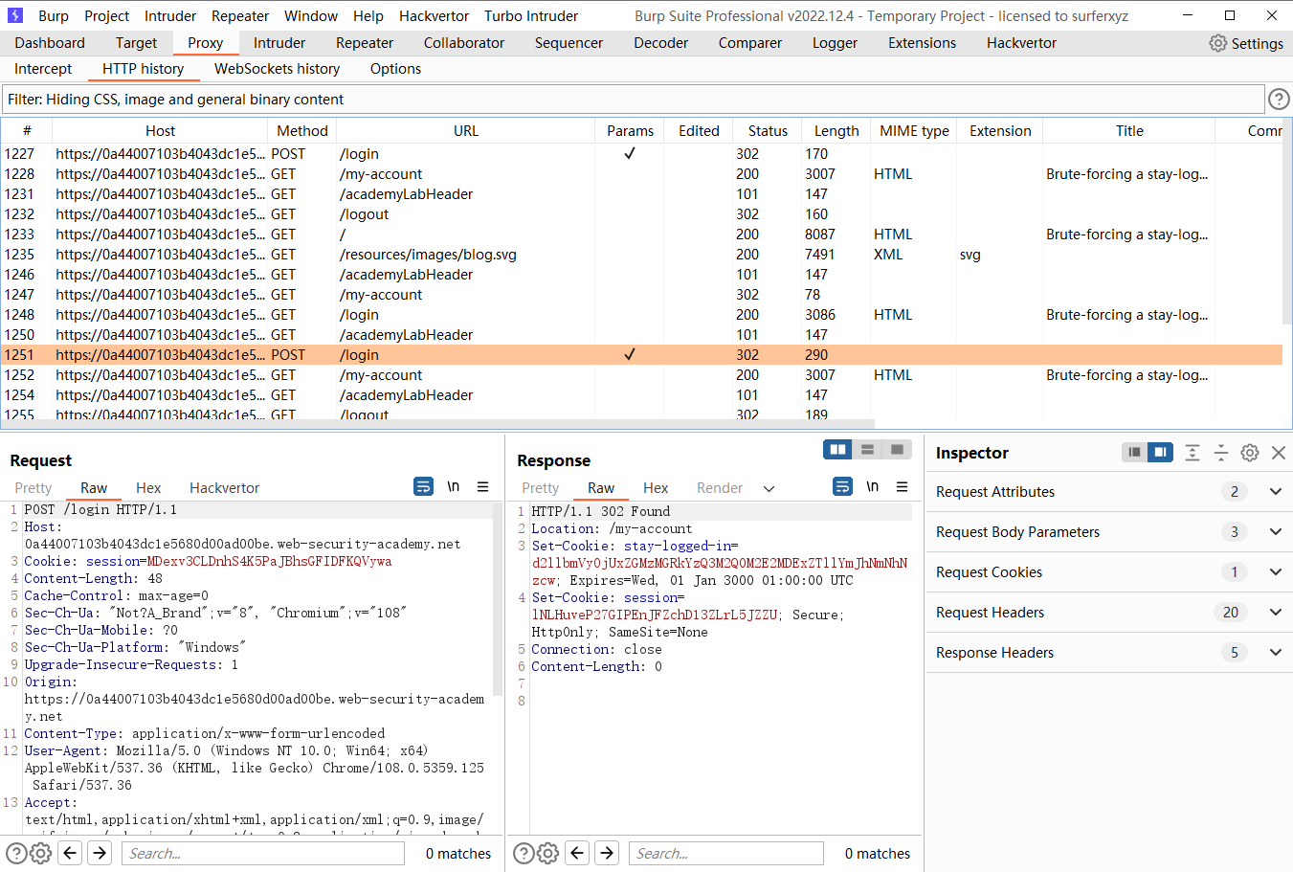This screenshot has width=1293, height=872.
Task: Select top-bottom request/response layout
Action: click(867, 449)
